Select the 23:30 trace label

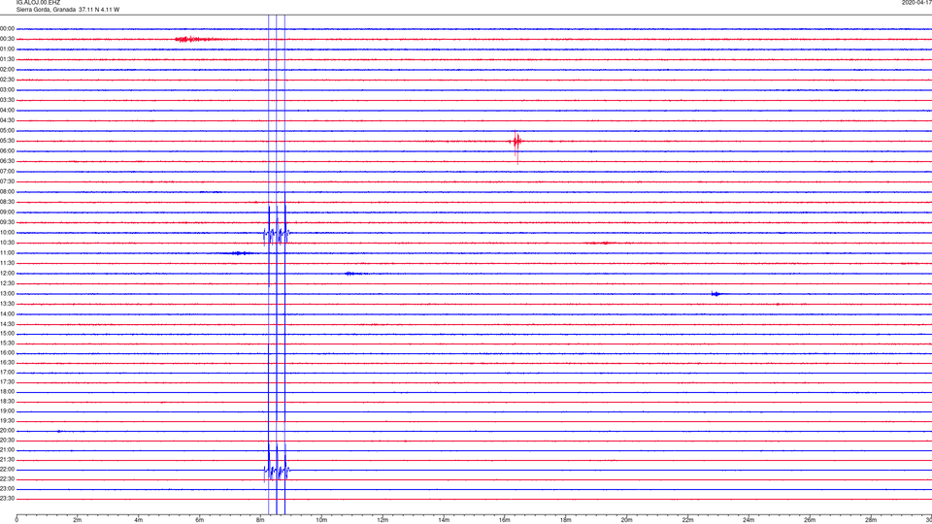click(7, 499)
